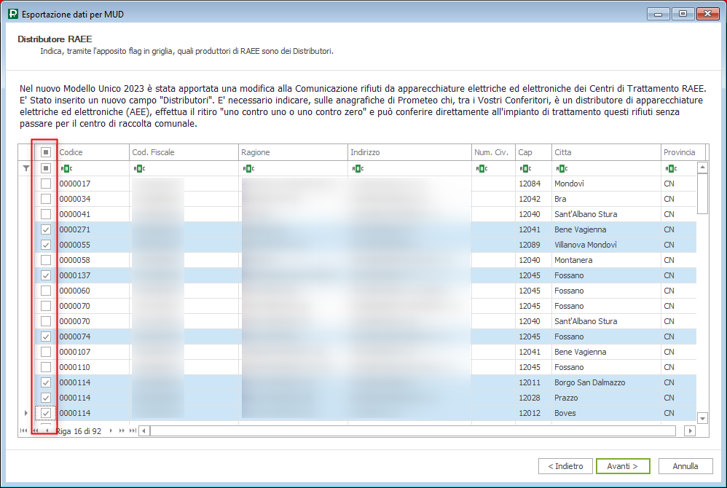727x488 pixels.
Task: Click the horizontal scrollbar right arrow
Action: (x=690, y=431)
